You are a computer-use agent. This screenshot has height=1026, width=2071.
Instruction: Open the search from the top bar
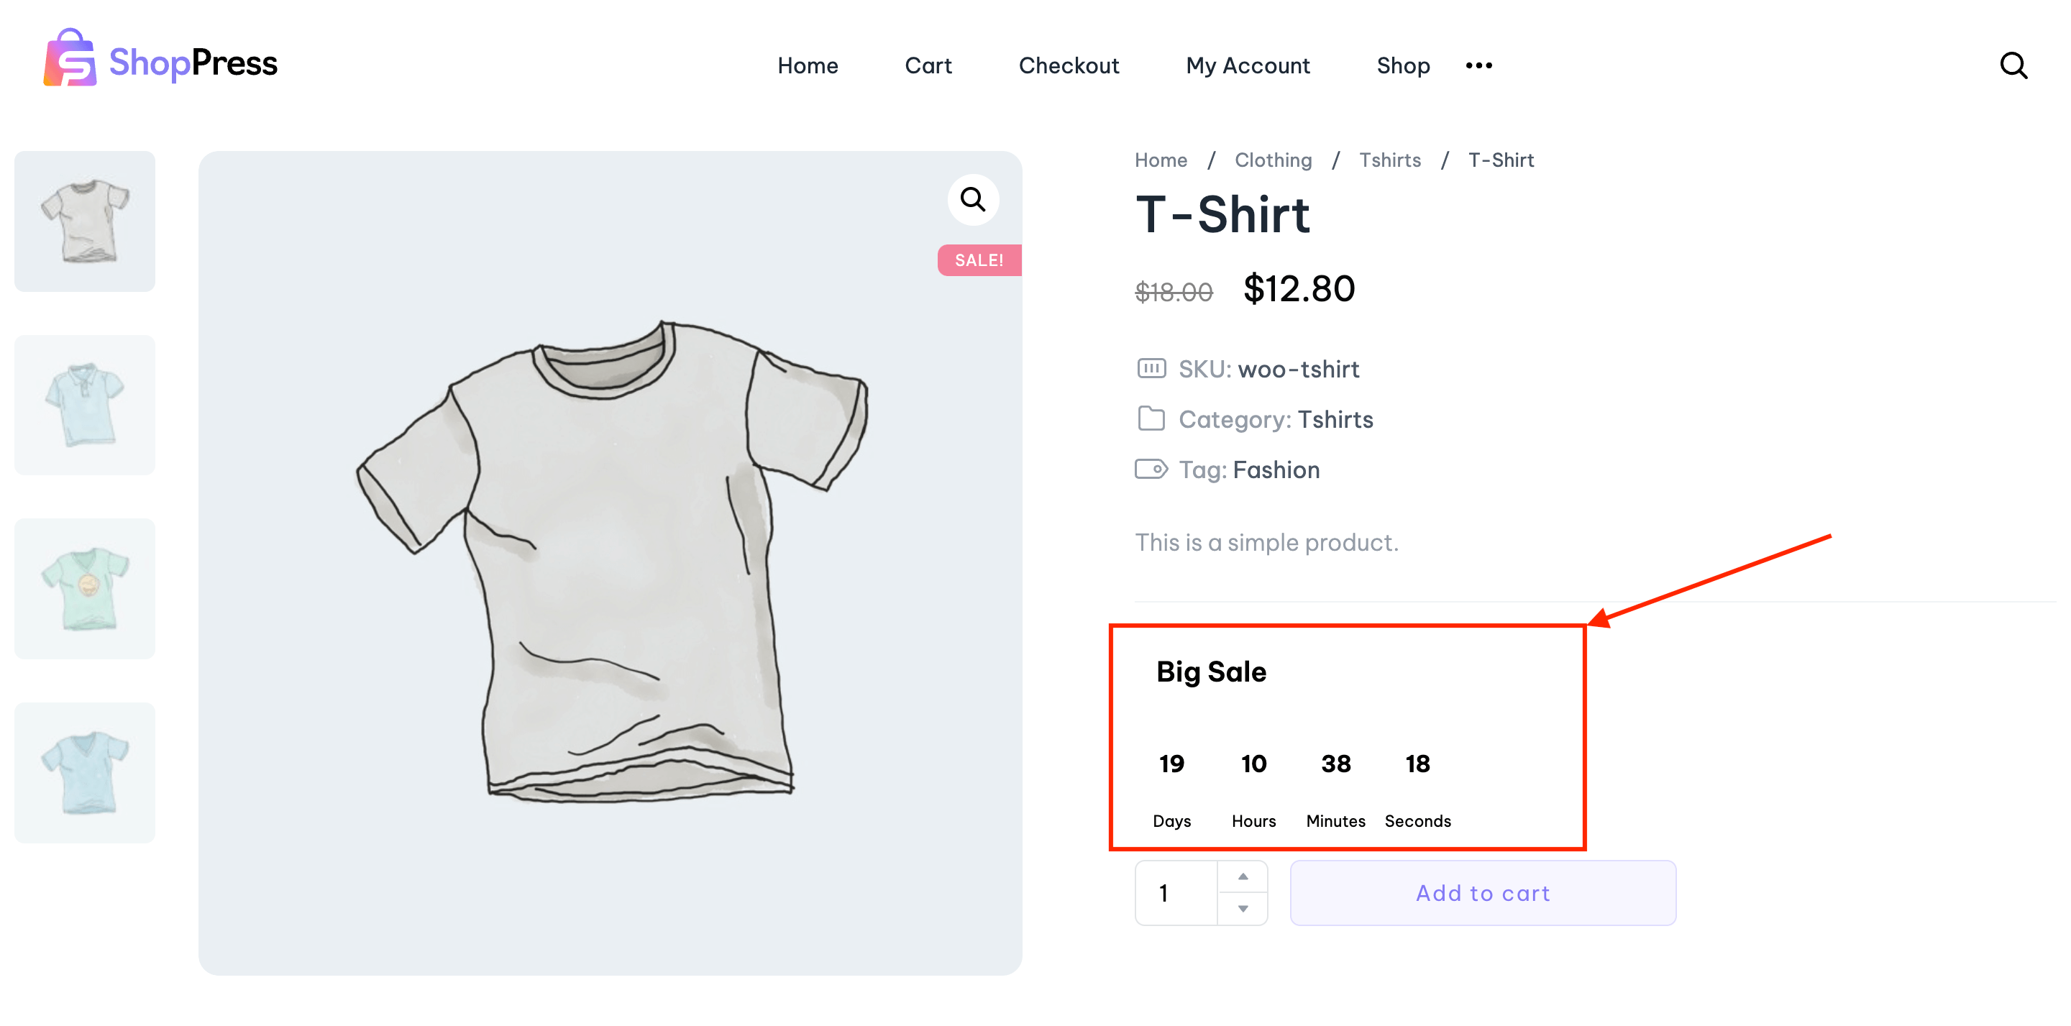point(2014,65)
